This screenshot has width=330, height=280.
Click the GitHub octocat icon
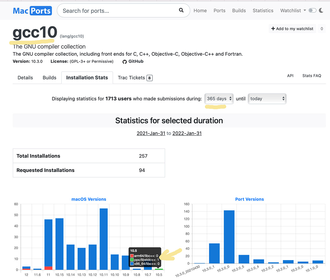pyautogui.click(x=125, y=62)
